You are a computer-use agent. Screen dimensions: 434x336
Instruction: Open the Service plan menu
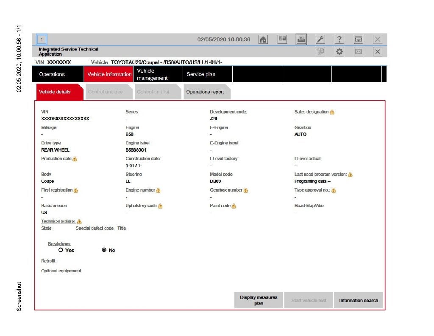(x=208, y=74)
